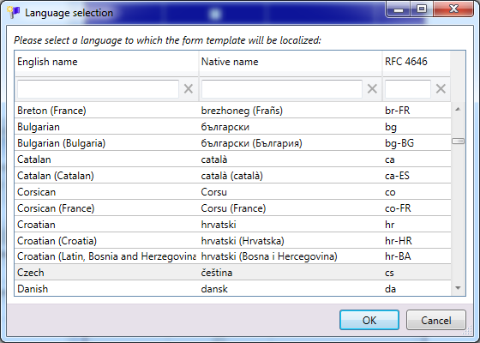Image resolution: width=480 pixels, height=343 pixels.
Task: Select the Czech language row
Action: (232, 273)
